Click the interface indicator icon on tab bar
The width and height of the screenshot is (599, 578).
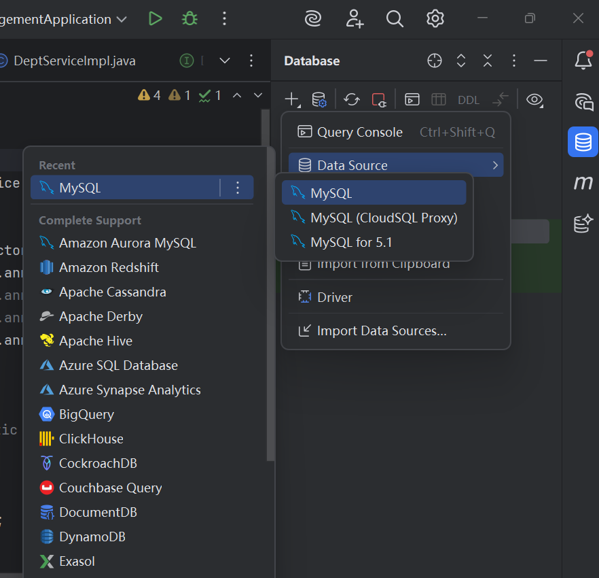[186, 61]
